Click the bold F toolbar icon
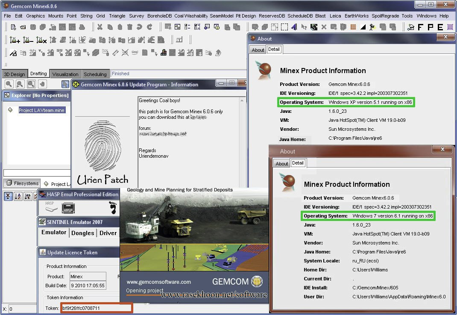The height and width of the screenshot is (315, 457). [420, 27]
